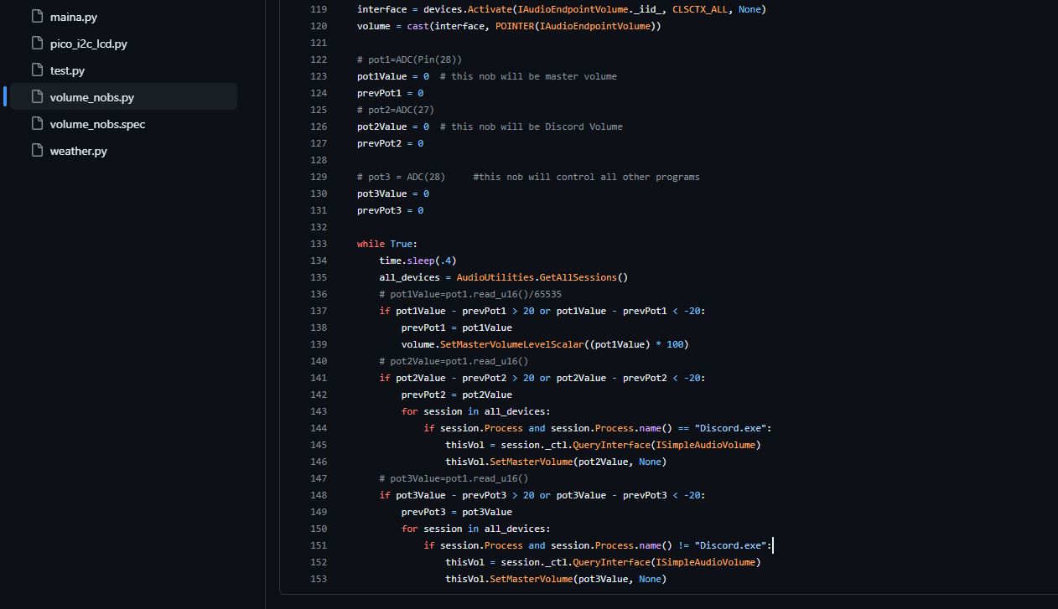Click 'prevPot2 = pot2Value' line

(456, 395)
